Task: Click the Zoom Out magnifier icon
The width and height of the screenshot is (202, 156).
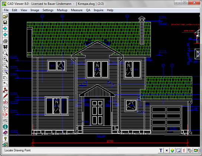Action: pyautogui.click(x=5, y=65)
